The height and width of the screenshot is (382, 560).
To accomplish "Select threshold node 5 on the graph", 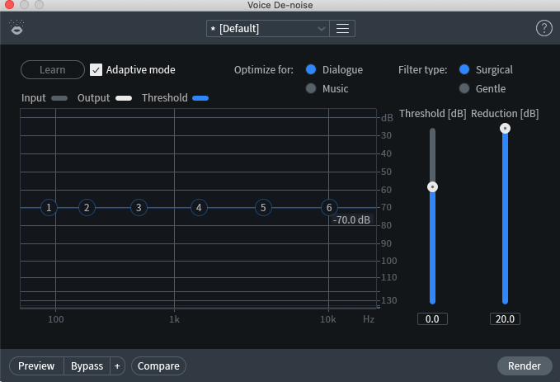I will 263,208.
